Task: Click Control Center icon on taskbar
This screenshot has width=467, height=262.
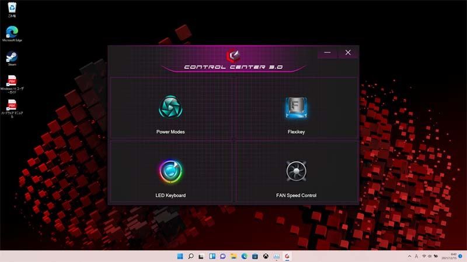Action: coord(287,256)
